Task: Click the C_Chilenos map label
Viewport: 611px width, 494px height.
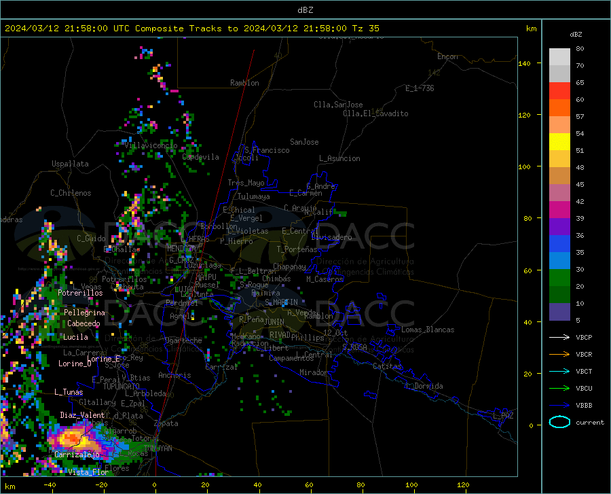Action: click(x=71, y=193)
